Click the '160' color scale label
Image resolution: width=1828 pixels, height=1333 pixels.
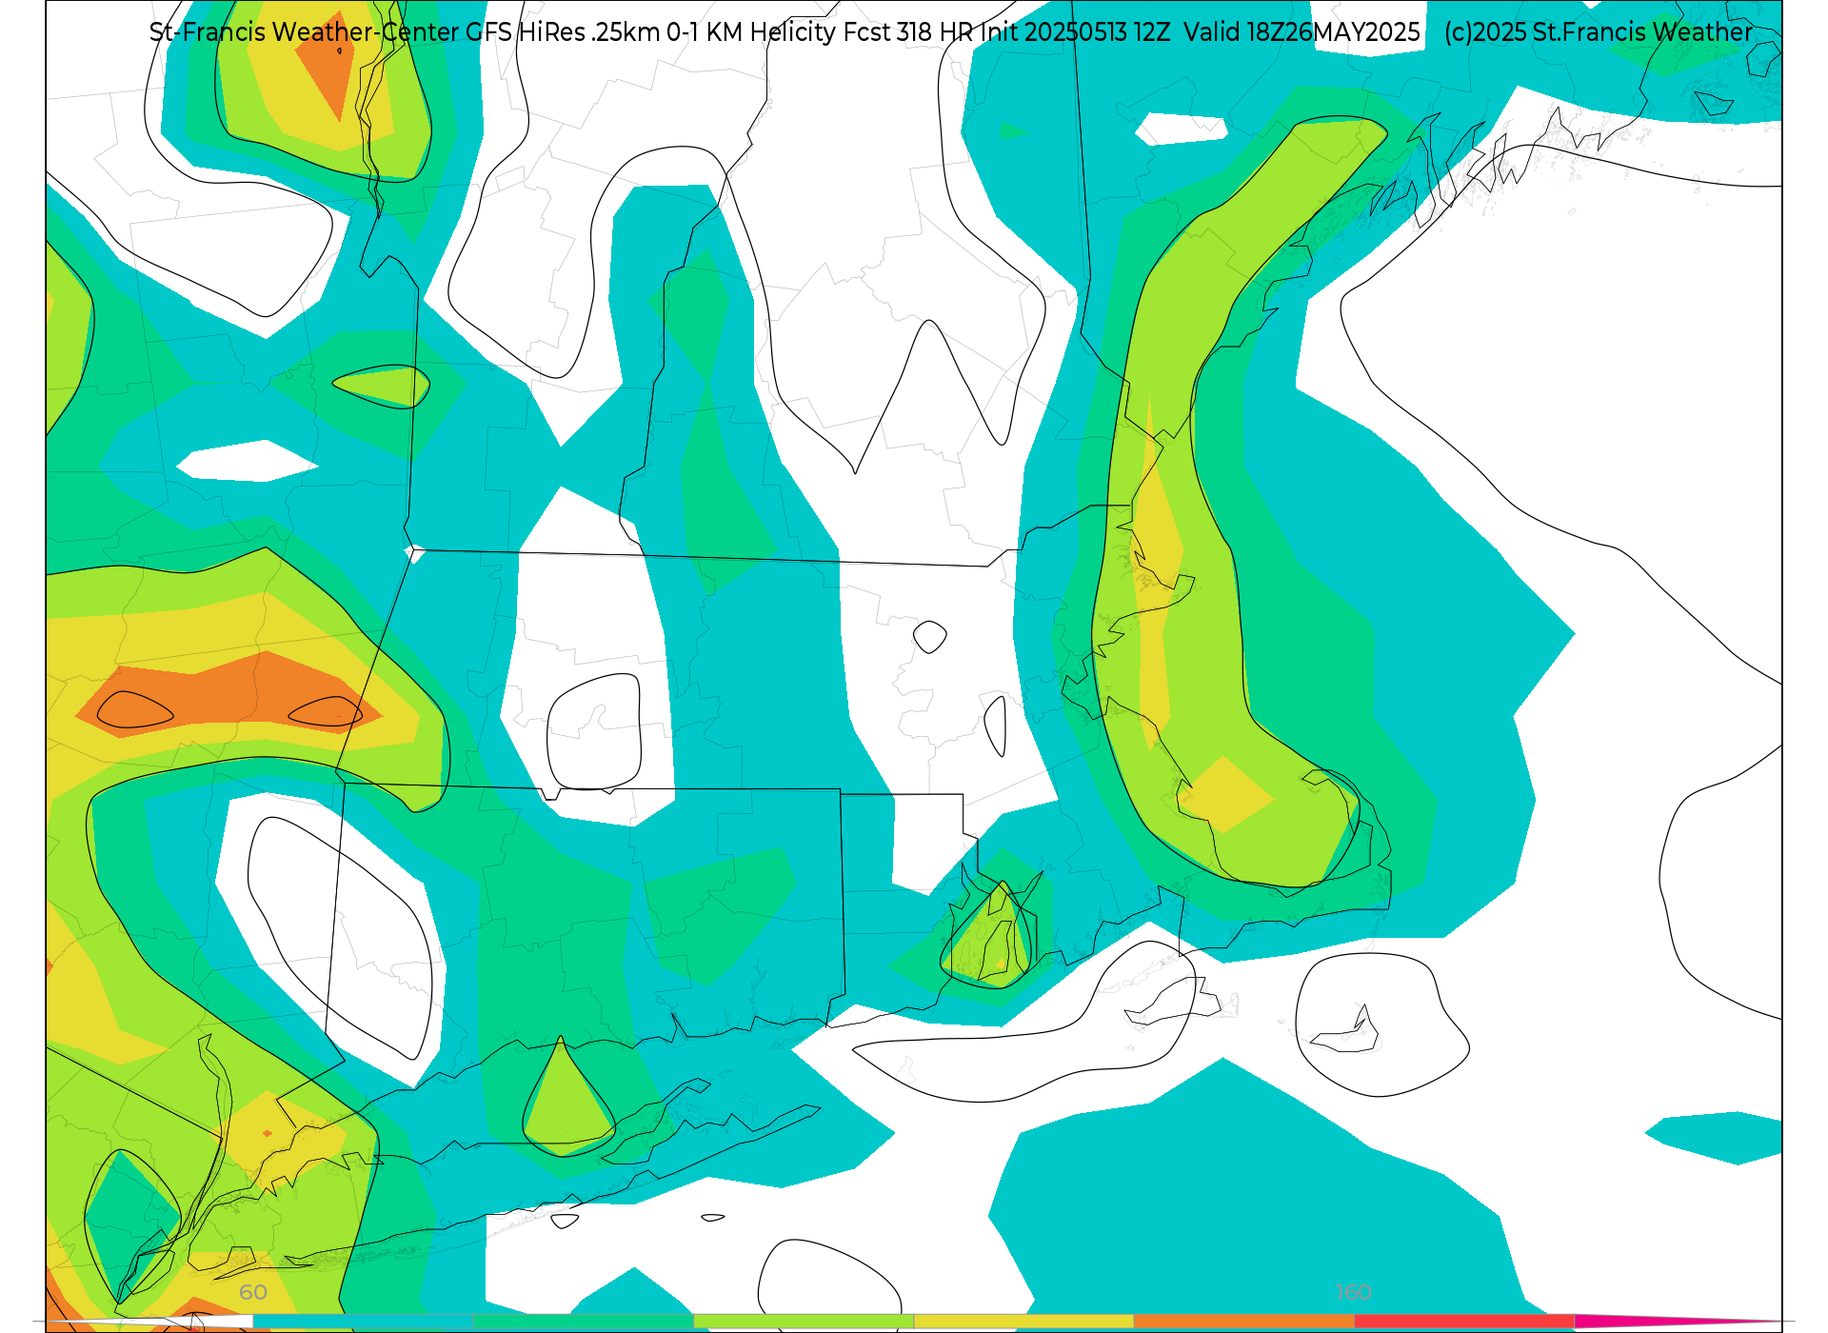point(1353,1292)
